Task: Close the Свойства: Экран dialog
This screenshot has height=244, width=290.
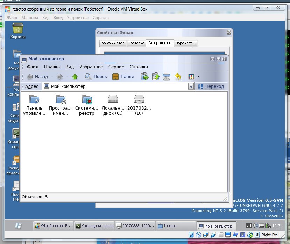Action: pos(229,33)
